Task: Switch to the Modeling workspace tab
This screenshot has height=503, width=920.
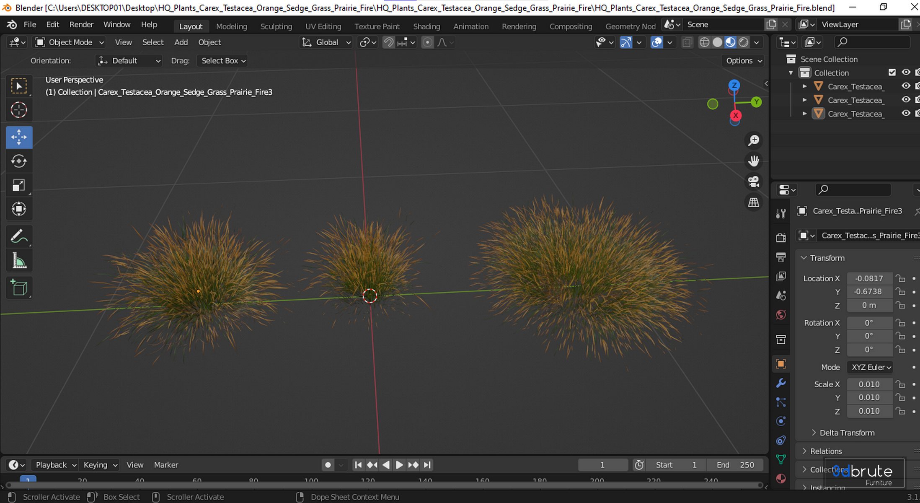Action: pos(231,26)
